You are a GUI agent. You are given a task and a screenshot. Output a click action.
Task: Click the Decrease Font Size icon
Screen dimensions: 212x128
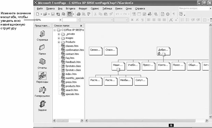pyautogui.click(x=176, y=20)
